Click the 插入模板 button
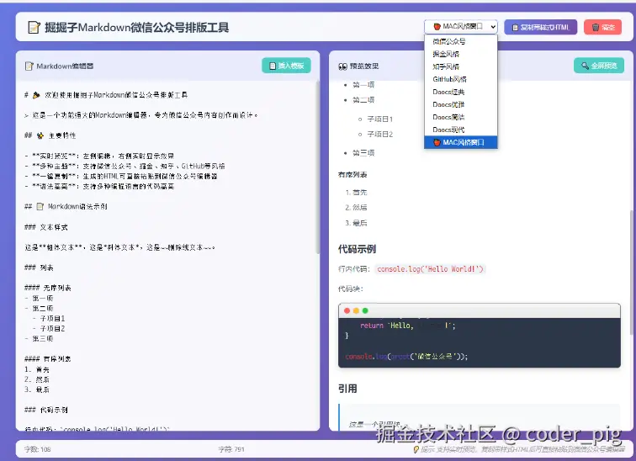The image size is (636, 461). pyautogui.click(x=286, y=66)
